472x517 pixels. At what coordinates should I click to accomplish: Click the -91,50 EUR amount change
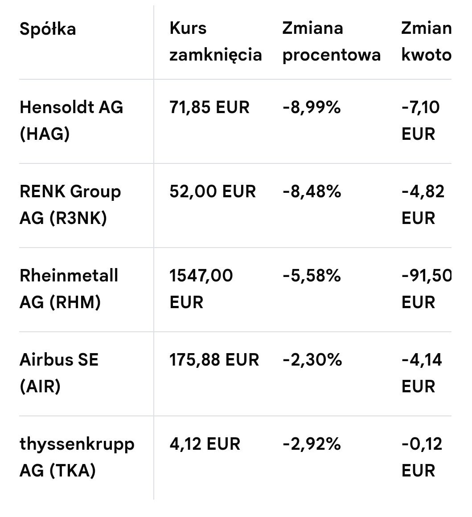click(426, 289)
